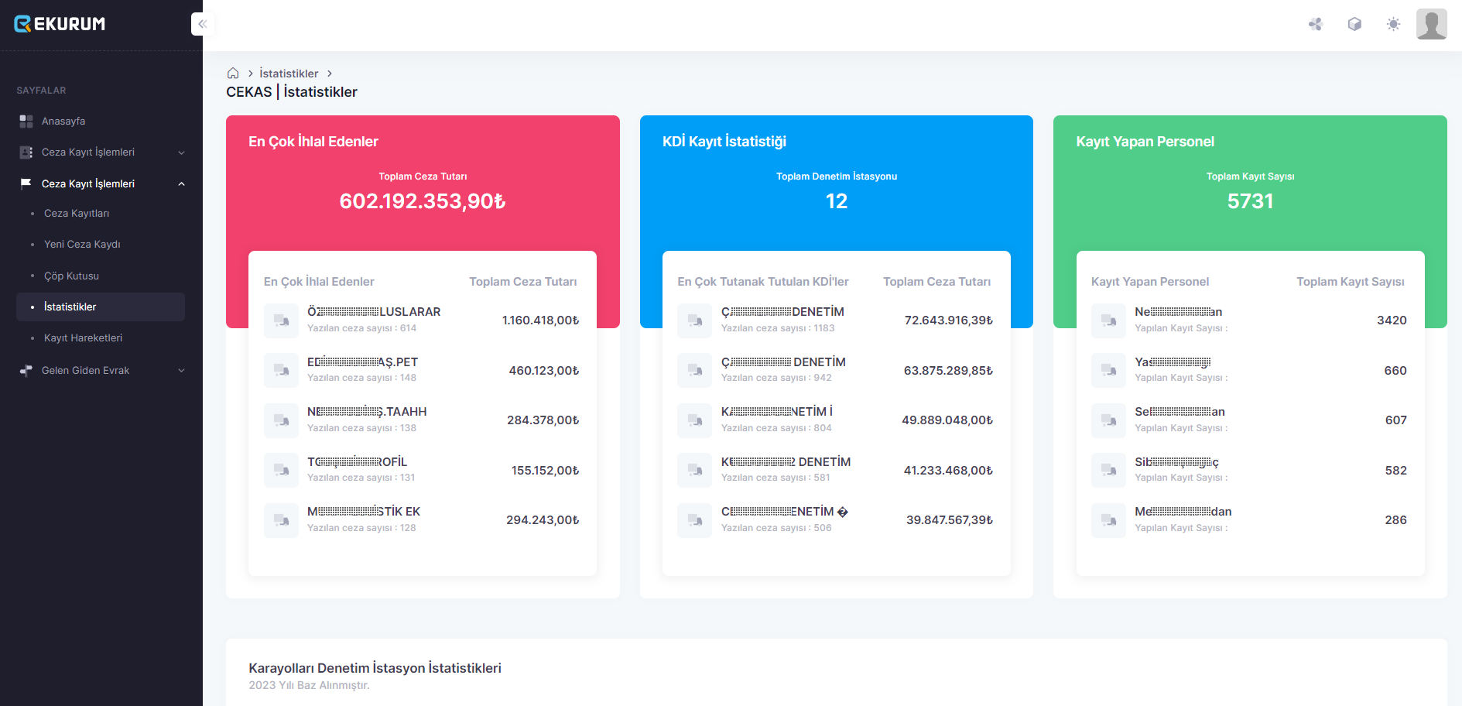
Task: Select İstatistikler in the sidebar
Action: 70,307
